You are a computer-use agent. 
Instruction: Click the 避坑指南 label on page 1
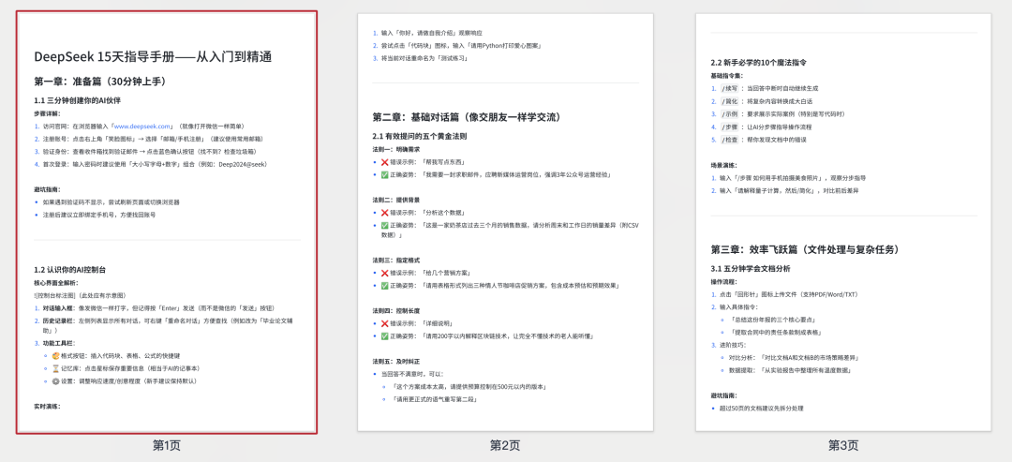point(47,189)
